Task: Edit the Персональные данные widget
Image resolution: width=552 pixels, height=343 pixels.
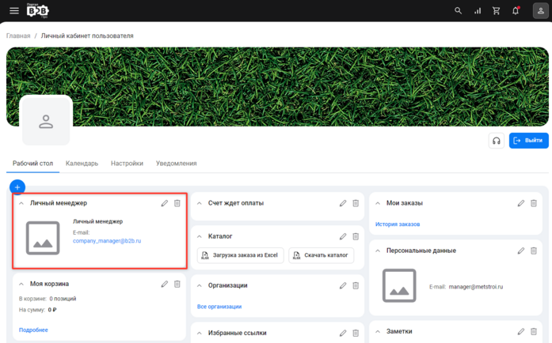Action: pyautogui.click(x=521, y=251)
